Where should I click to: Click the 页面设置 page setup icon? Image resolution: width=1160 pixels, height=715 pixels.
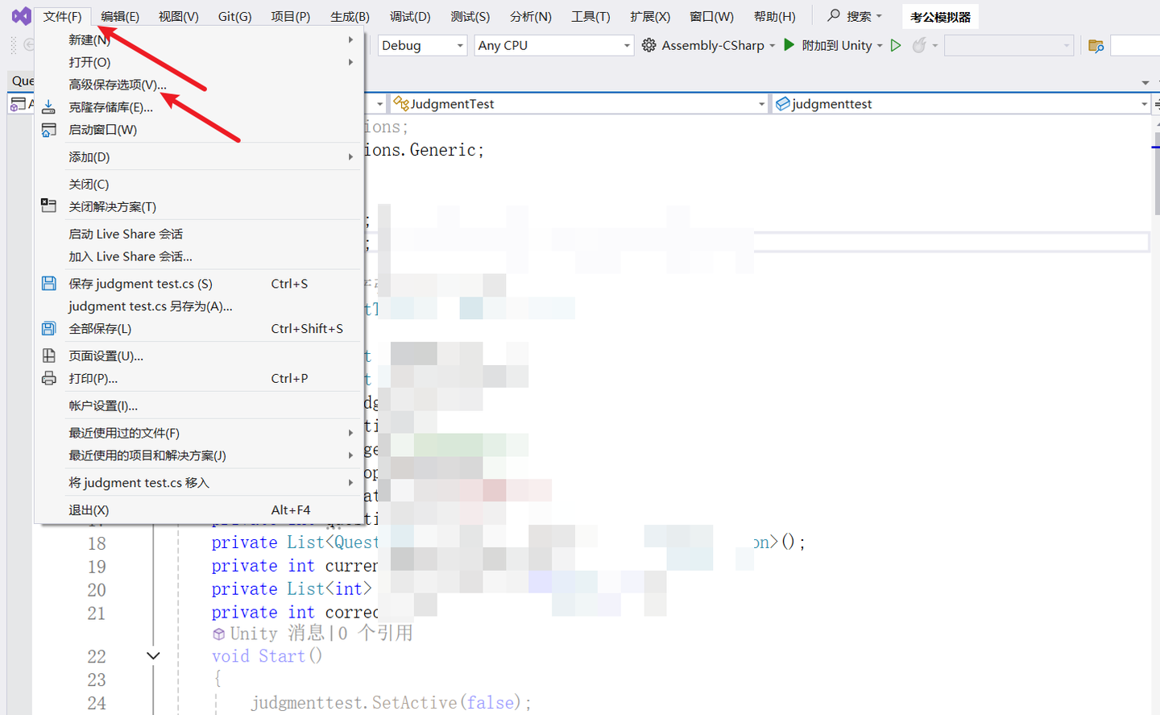point(49,355)
